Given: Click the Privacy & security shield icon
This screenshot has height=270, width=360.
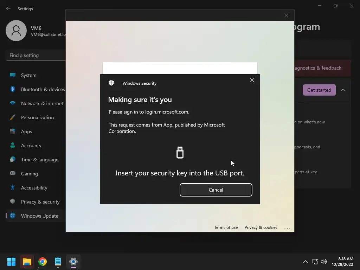Looking at the screenshot, I should (13, 201).
